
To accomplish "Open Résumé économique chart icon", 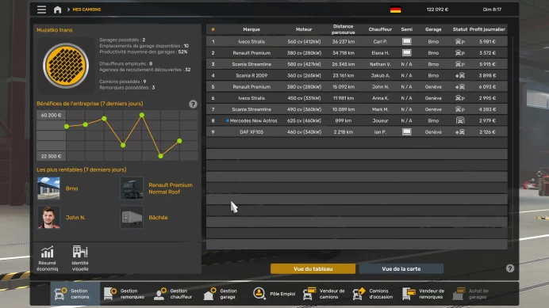I will pos(48,258).
